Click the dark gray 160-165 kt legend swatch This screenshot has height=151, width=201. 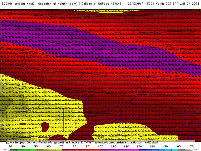click(181, 150)
